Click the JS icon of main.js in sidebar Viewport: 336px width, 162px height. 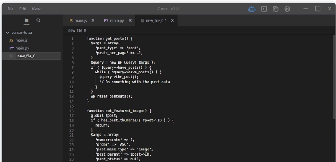pos(12,40)
